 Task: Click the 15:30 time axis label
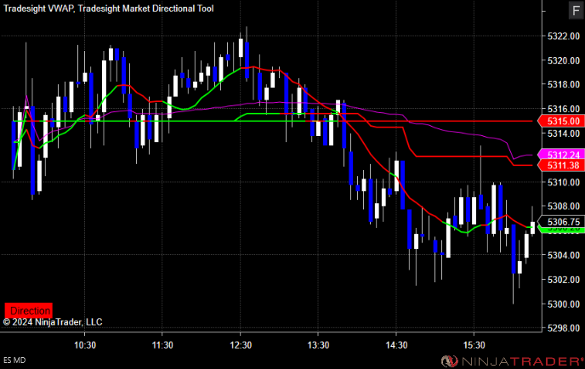click(x=474, y=344)
